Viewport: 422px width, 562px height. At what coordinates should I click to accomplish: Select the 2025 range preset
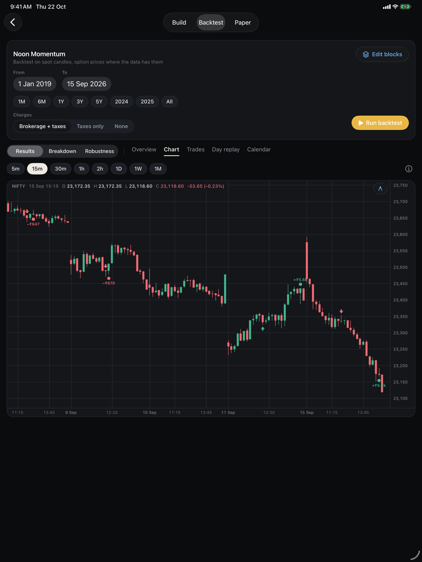pos(147,102)
